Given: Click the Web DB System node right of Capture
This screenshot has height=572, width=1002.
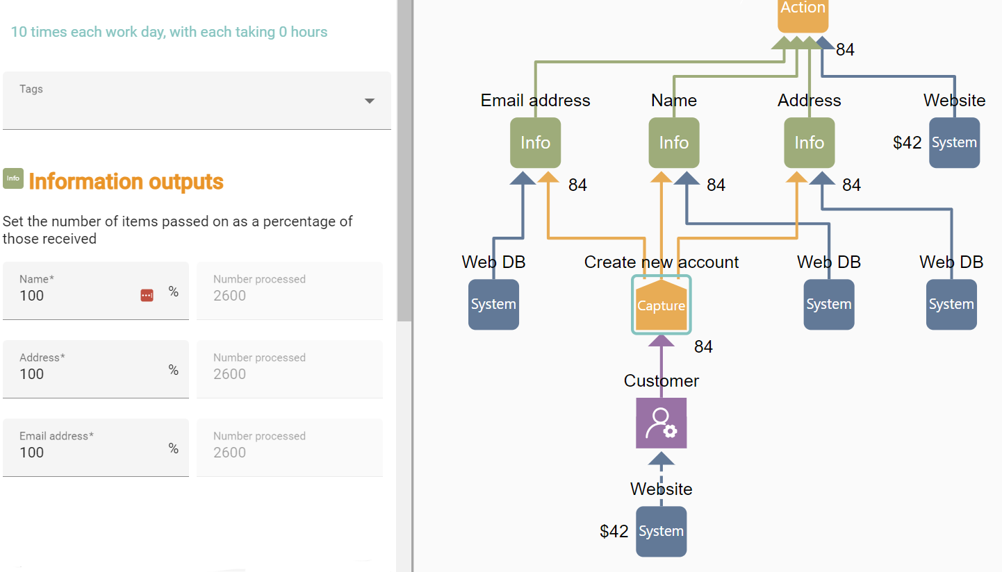Looking at the screenshot, I should [x=828, y=304].
